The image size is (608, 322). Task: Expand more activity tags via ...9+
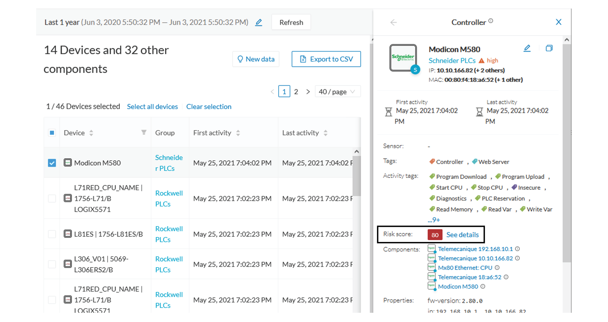click(x=434, y=220)
